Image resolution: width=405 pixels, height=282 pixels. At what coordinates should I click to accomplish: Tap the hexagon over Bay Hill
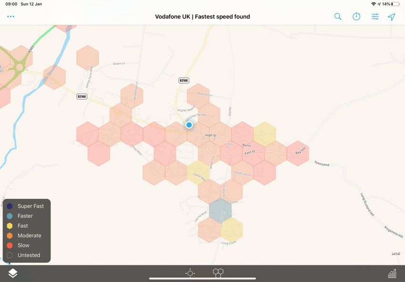298,154
